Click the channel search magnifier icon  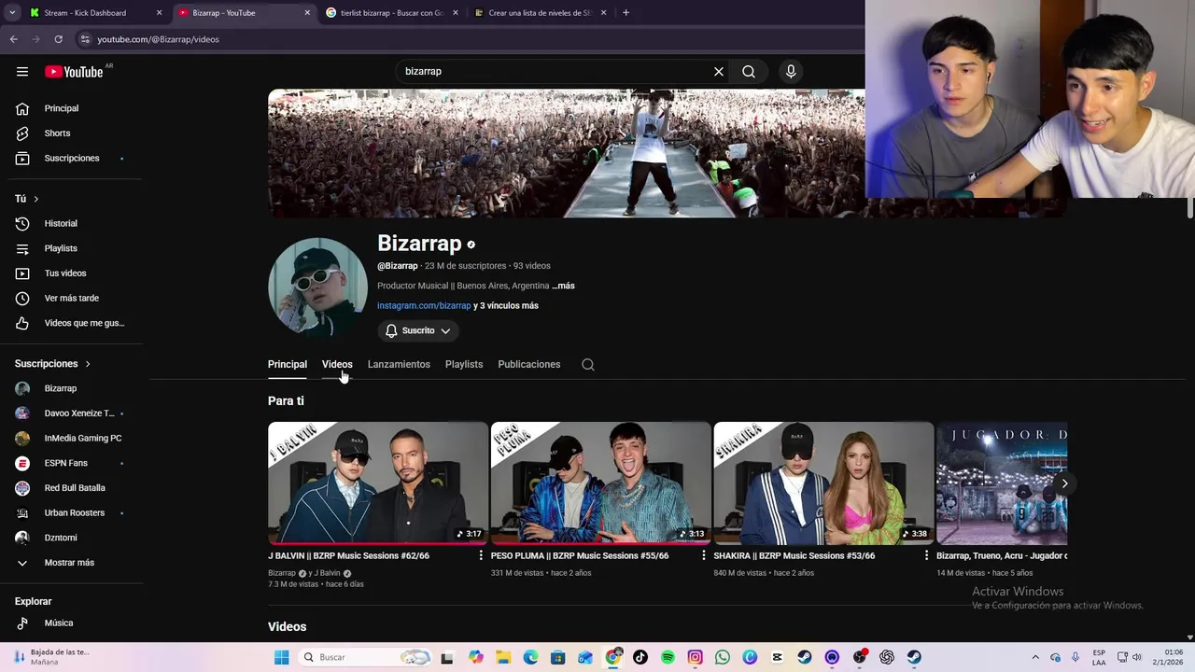588,365
